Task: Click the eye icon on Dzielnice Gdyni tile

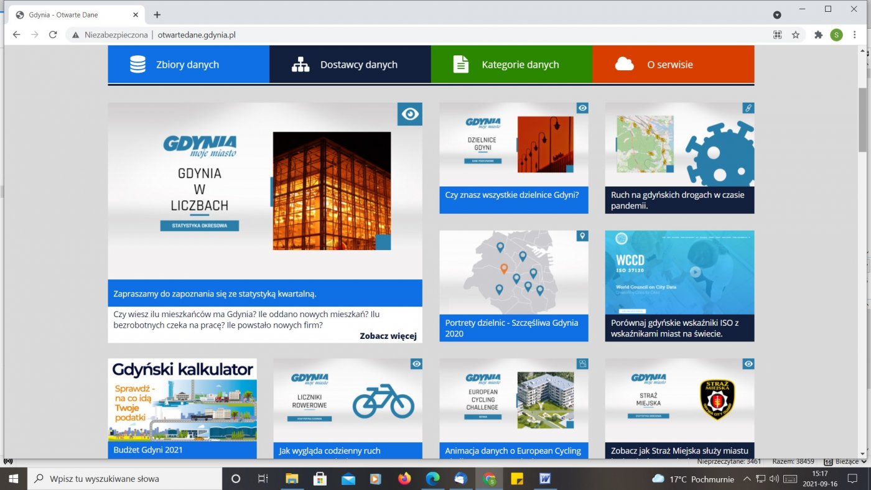Action: click(582, 108)
